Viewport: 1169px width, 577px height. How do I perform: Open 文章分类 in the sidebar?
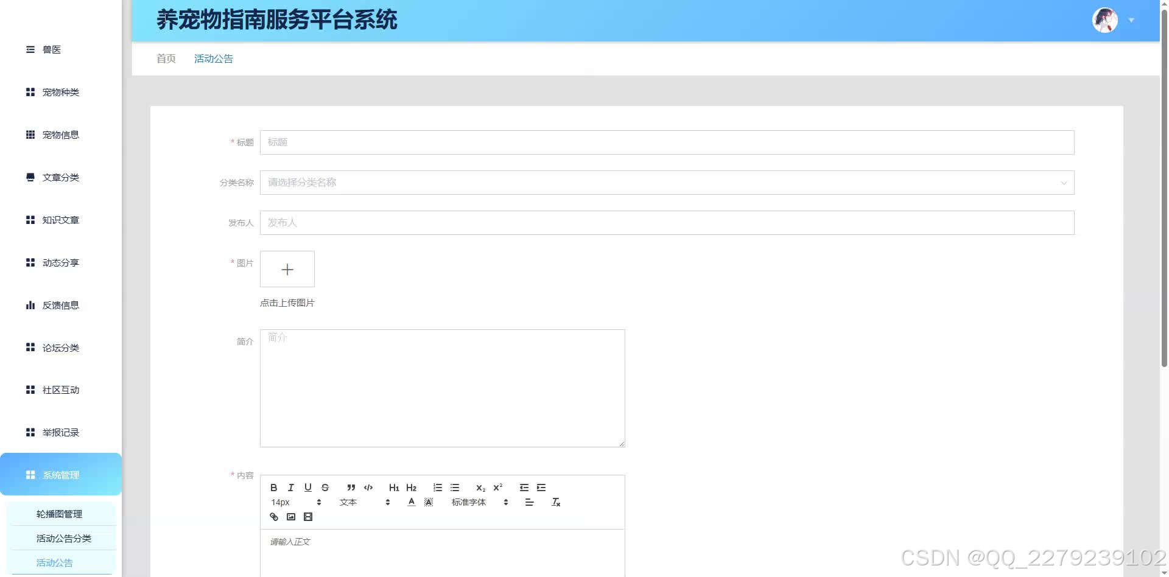click(61, 177)
